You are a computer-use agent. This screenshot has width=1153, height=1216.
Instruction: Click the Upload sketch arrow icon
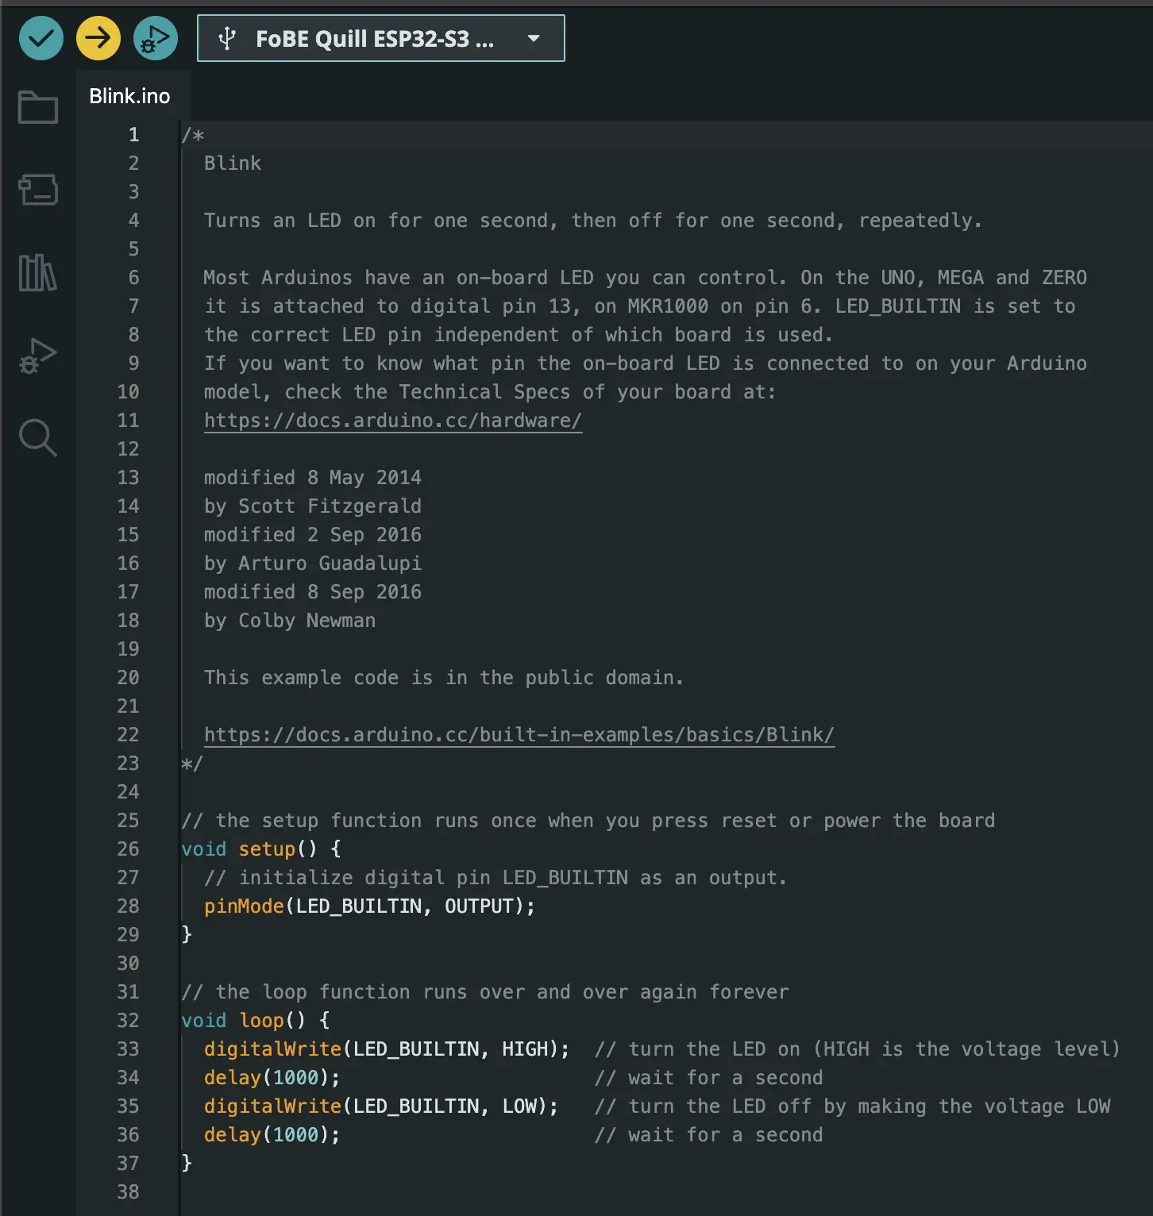point(98,37)
